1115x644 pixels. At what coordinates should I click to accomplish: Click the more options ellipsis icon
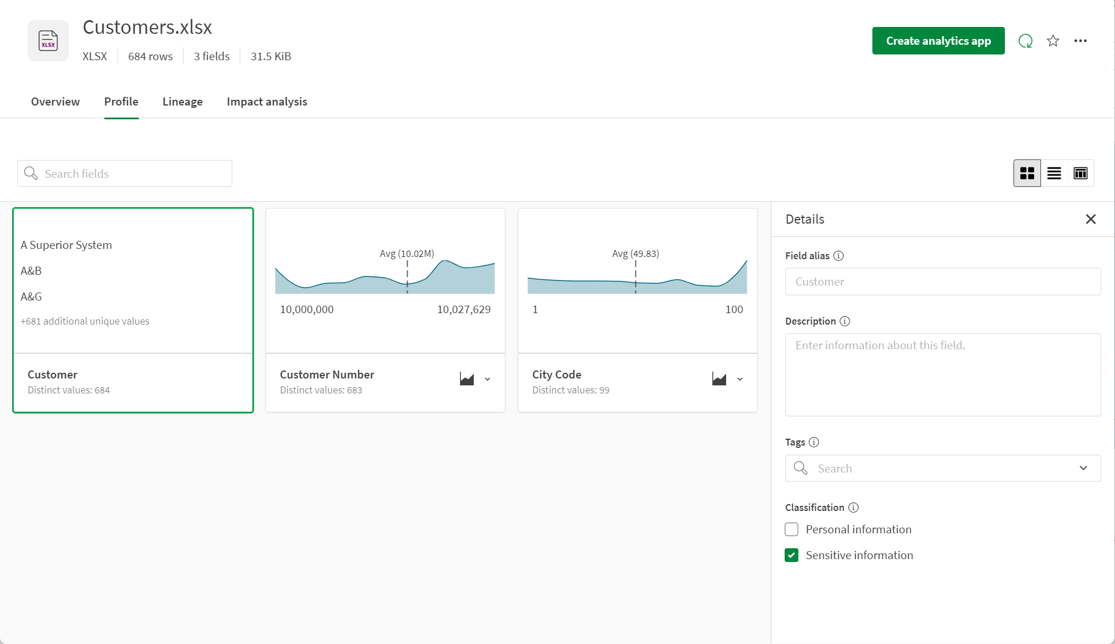point(1081,41)
